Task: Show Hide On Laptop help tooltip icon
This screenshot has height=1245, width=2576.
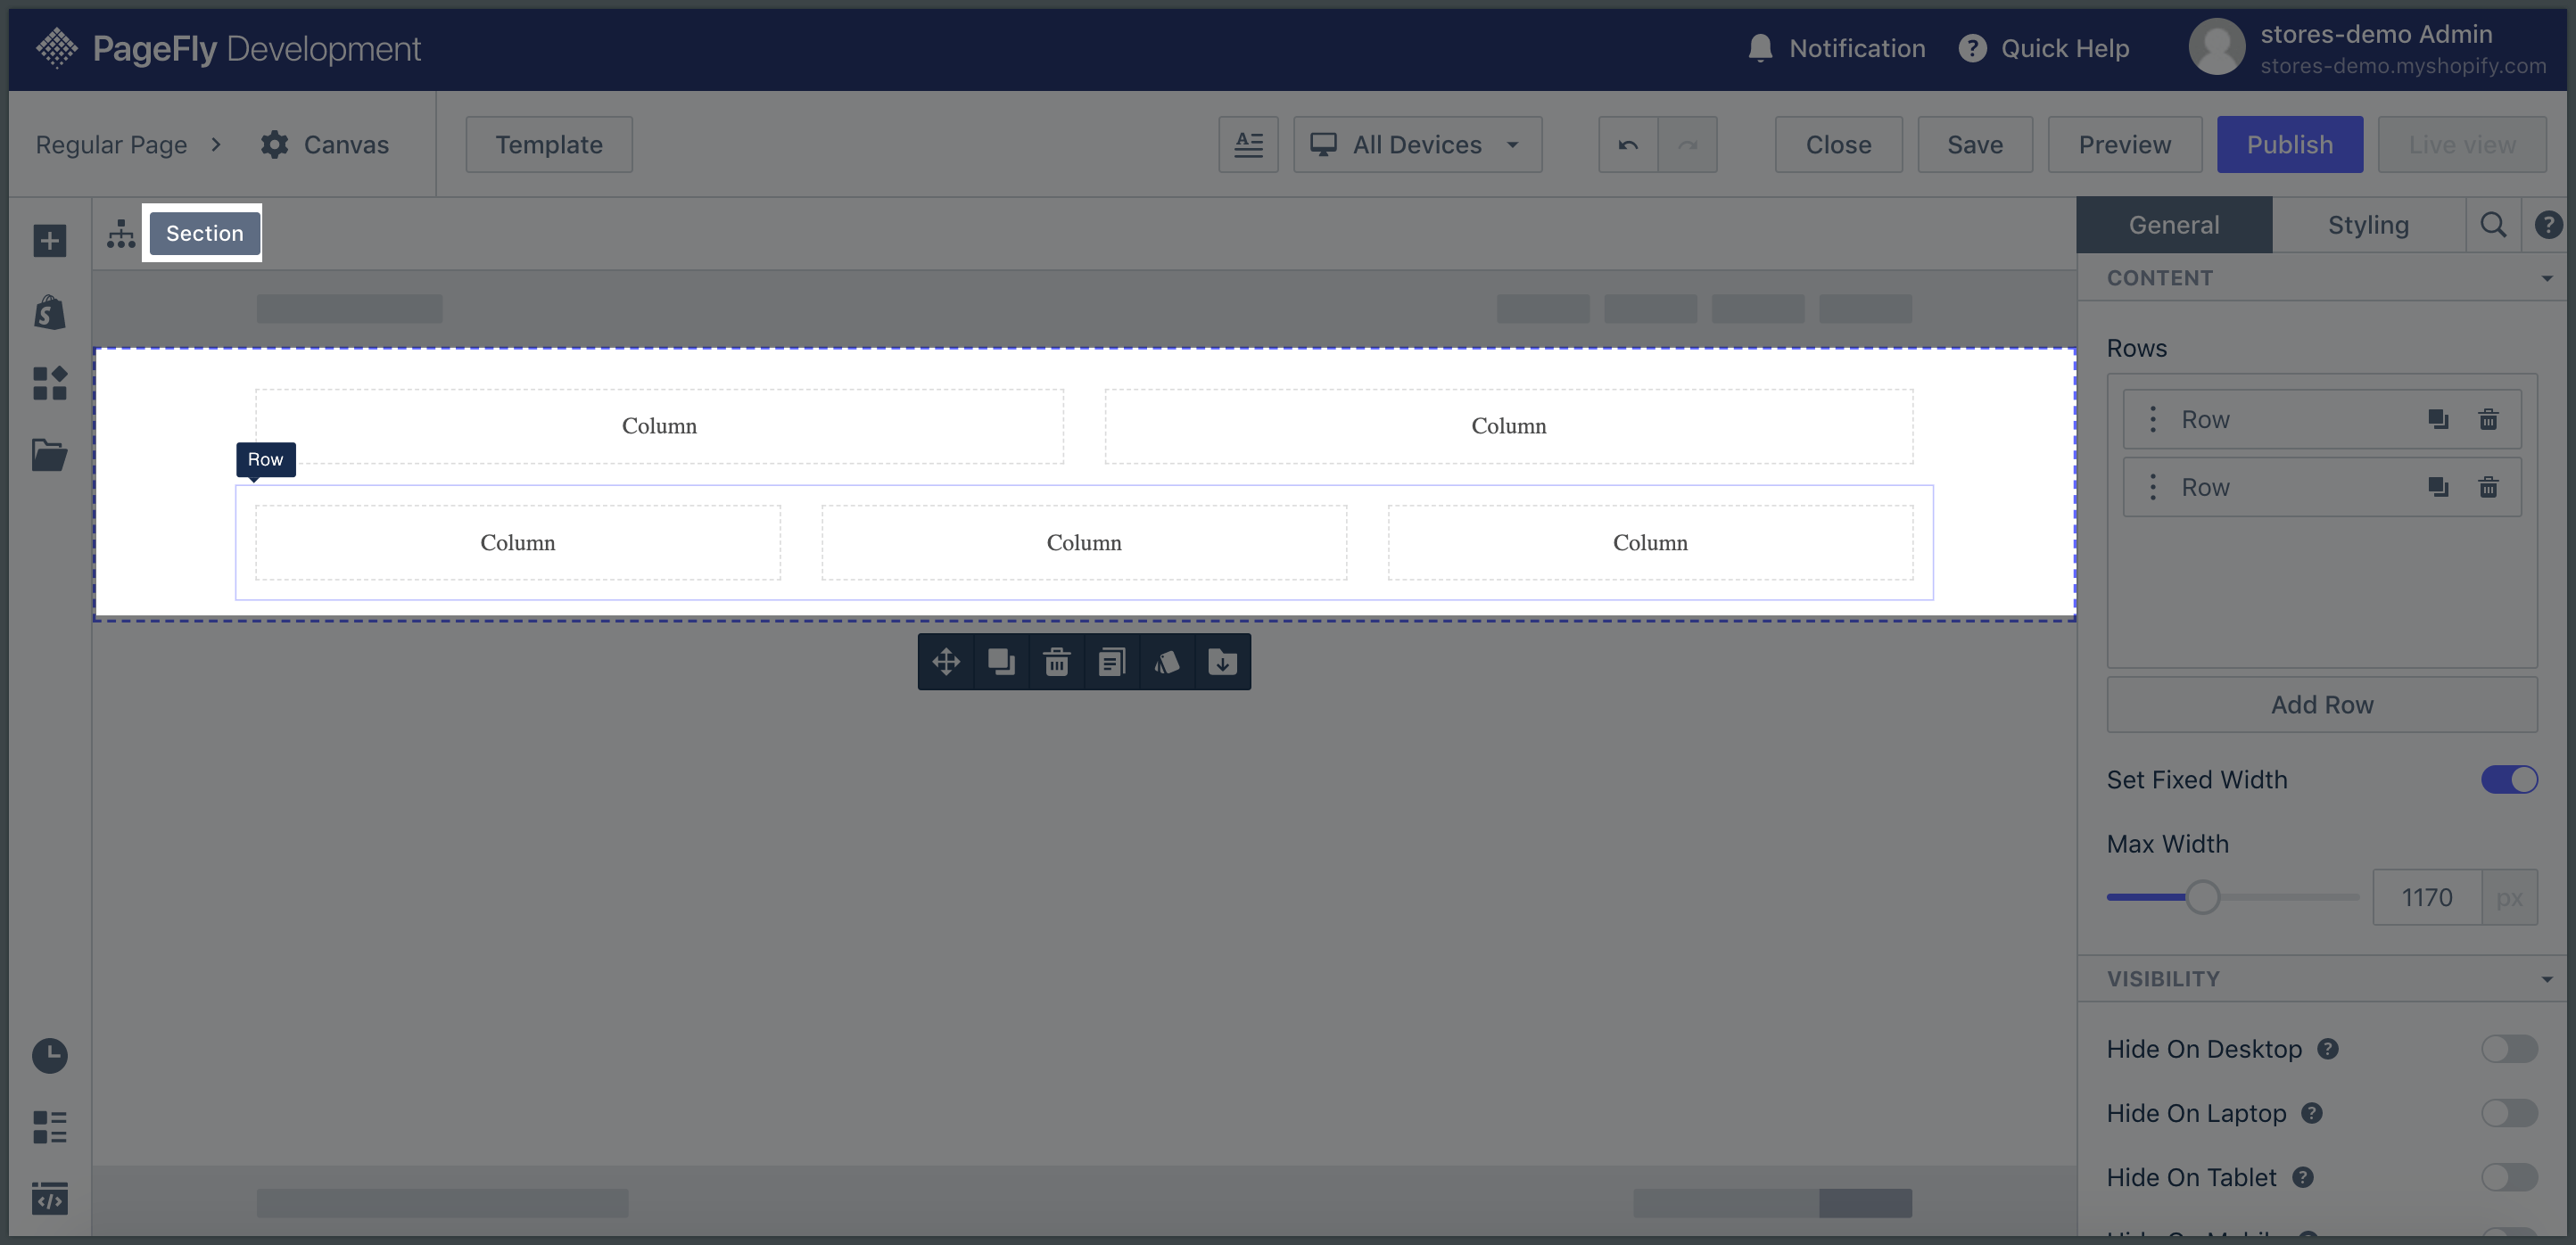Action: [2312, 1112]
